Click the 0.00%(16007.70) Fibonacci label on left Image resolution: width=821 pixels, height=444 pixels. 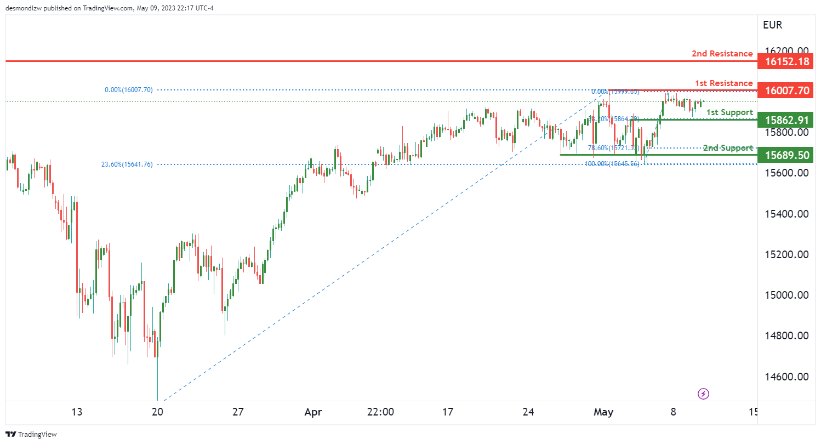[x=129, y=90]
